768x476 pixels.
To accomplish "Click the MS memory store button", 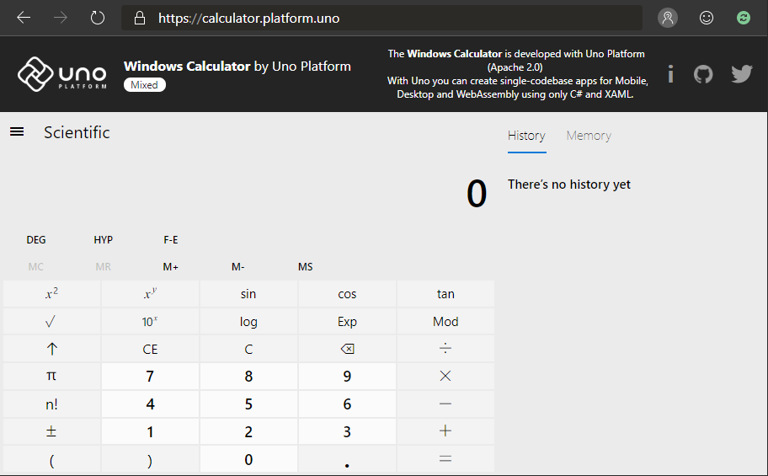I will [x=305, y=267].
